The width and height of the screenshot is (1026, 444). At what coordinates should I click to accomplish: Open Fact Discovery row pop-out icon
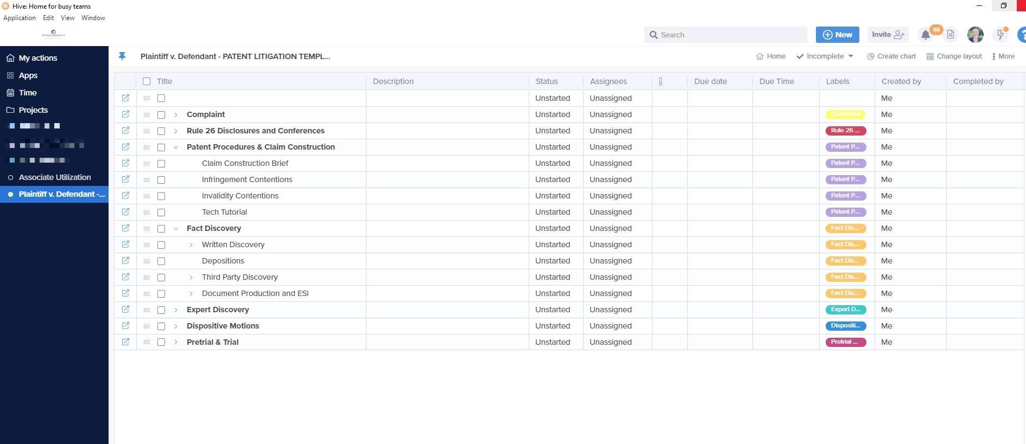coord(125,228)
